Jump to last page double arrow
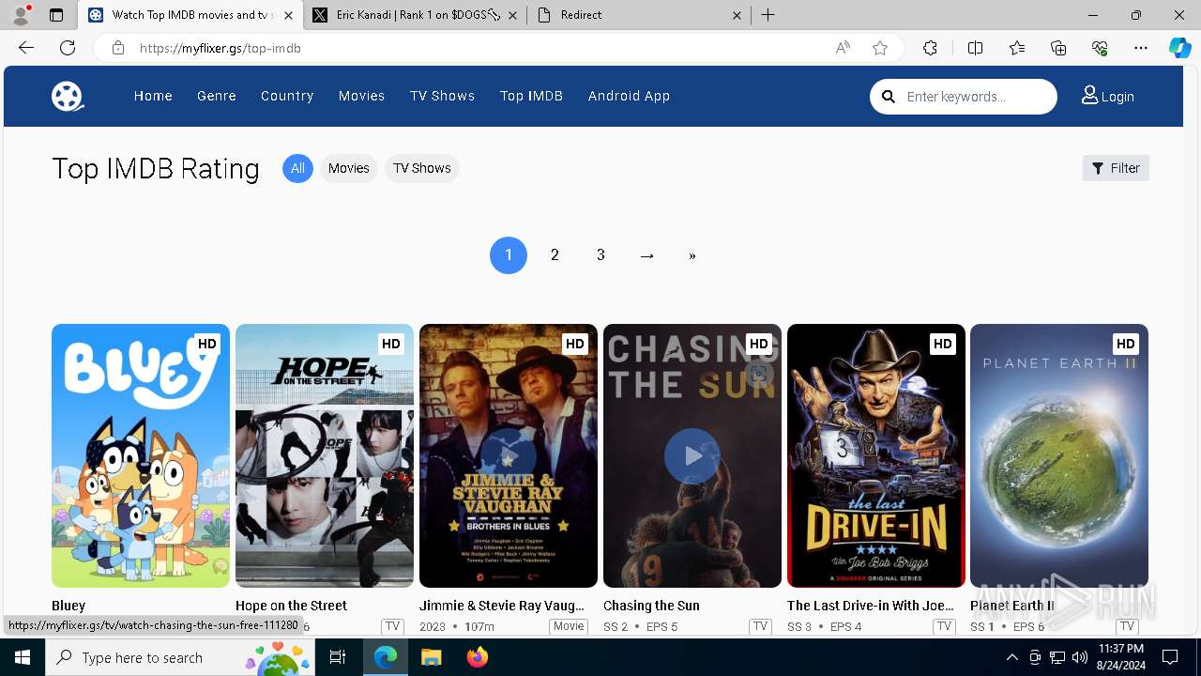 692,255
